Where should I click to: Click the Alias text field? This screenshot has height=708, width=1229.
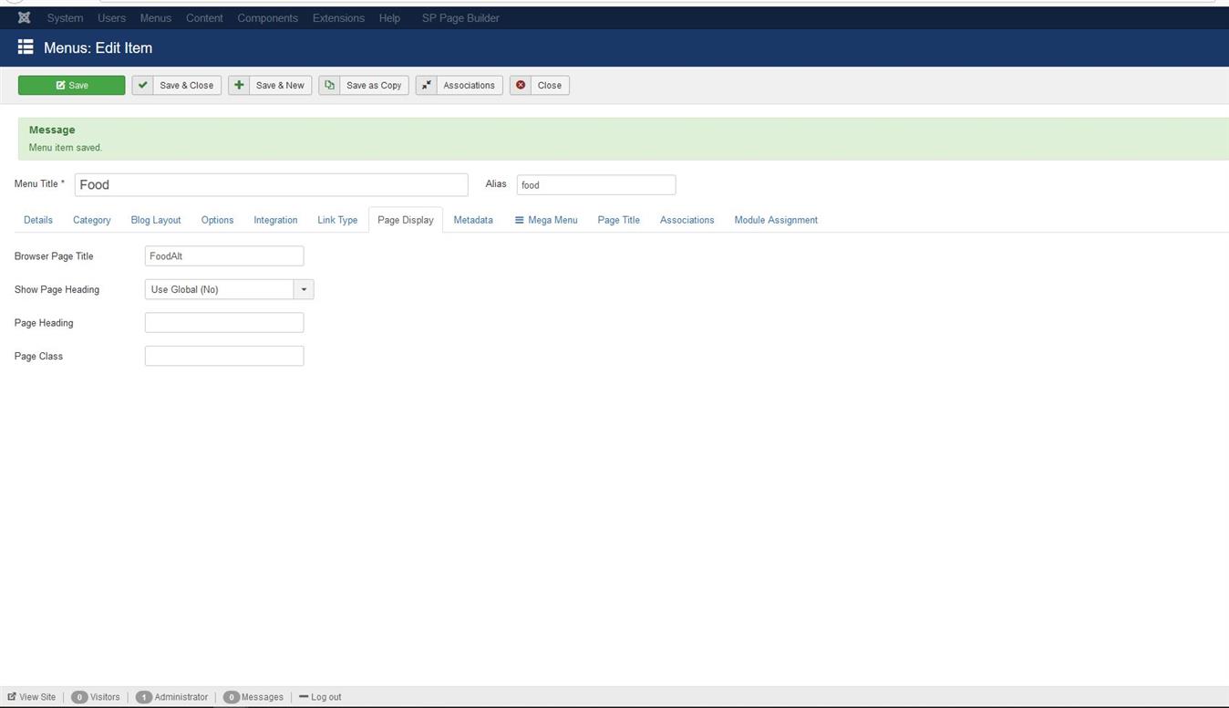click(595, 185)
